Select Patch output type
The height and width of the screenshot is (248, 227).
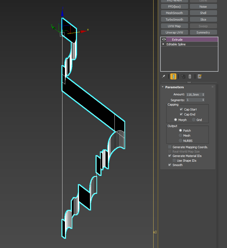(x=180, y=131)
